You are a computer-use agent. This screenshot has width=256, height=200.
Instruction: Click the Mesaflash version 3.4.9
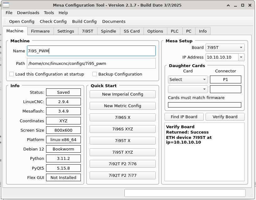[x=63, y=111]
